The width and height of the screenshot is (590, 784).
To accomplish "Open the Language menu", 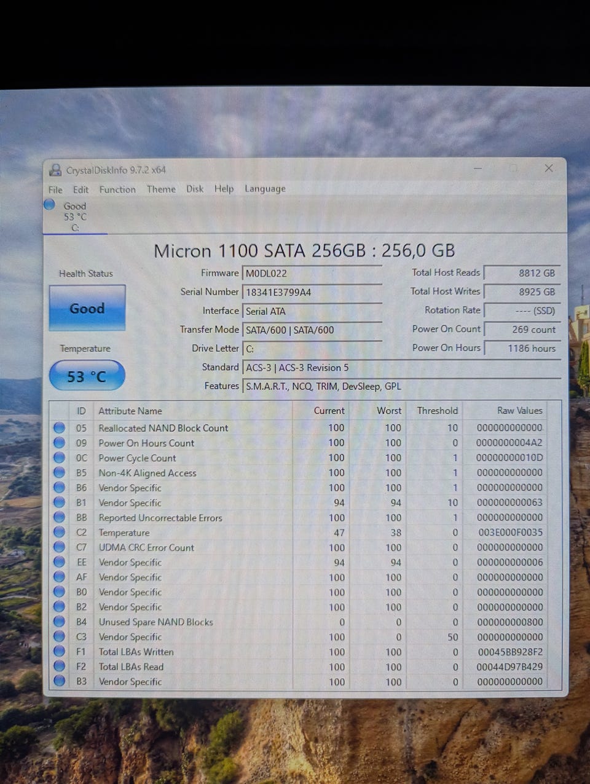I will pos(265,189).
